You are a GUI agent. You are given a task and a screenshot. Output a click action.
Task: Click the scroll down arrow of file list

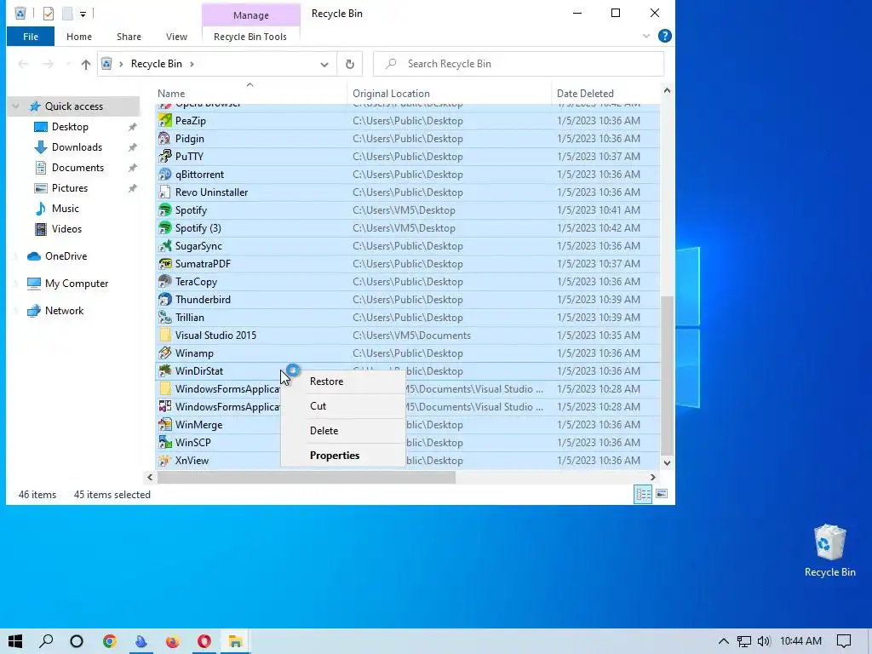coord(667,462)
